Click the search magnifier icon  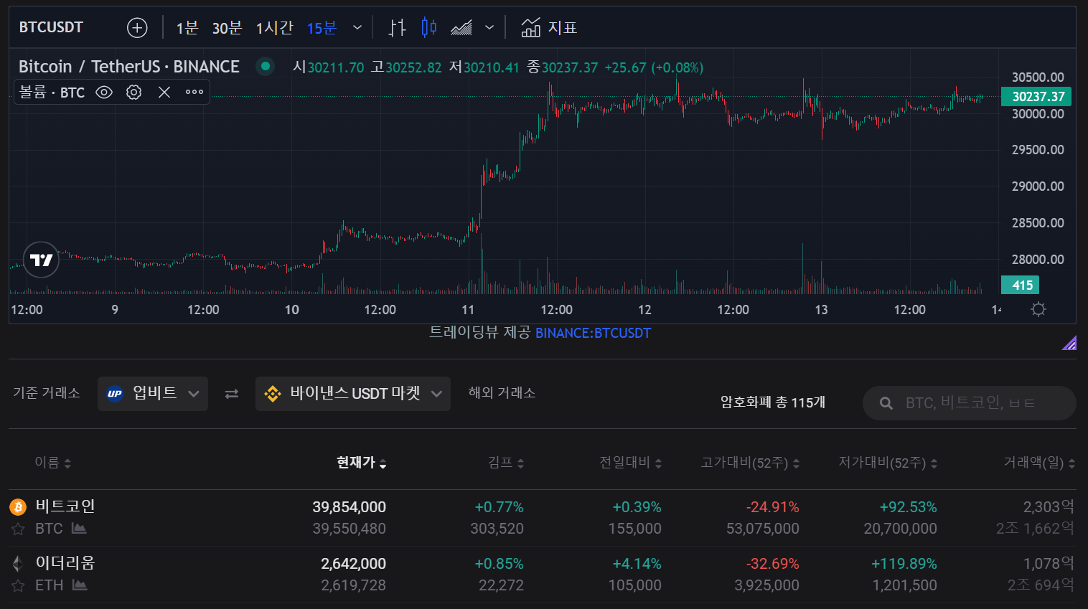(886, 403)
